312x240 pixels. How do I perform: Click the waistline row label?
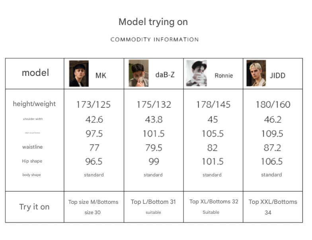tap(32, 147)
